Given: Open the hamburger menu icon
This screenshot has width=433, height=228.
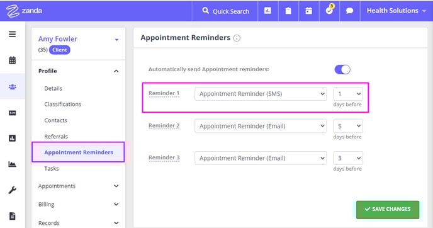Looking at the screenshot, I should point(12,34).
